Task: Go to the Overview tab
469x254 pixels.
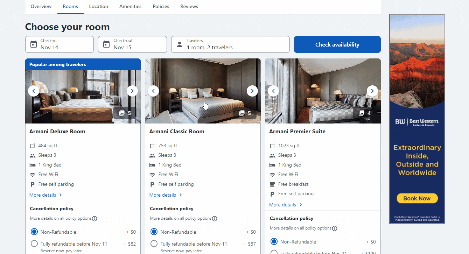Action: pos(41,6)
